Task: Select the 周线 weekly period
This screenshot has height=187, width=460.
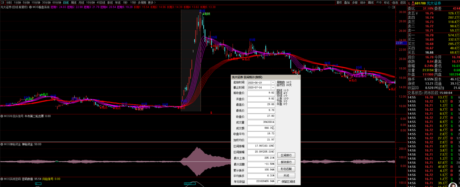Action: pyautogui.click(x=74, y=2)
